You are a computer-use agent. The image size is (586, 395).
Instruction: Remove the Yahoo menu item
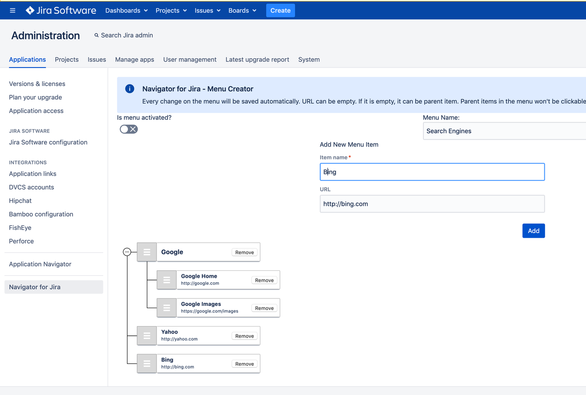[x=244, y=336]
